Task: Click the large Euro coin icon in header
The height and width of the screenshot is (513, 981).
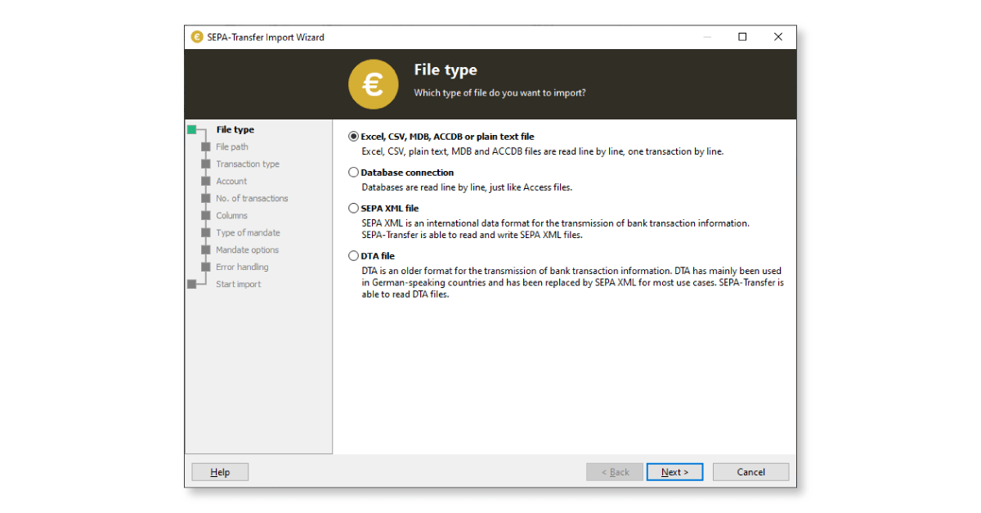Action: pyautogui.click(x=373, y=84)
